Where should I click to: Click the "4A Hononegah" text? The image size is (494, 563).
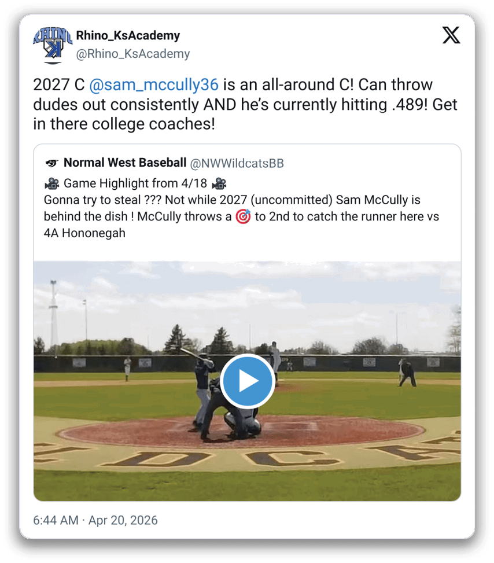[84, 234]
